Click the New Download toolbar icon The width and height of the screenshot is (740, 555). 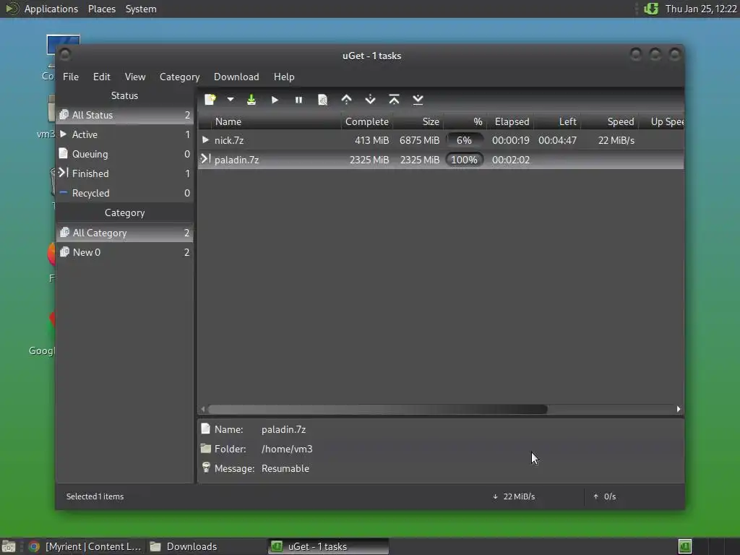pos(210,100)
